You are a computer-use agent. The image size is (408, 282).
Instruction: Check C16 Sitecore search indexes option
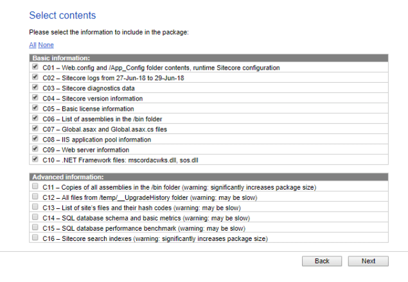34,238
